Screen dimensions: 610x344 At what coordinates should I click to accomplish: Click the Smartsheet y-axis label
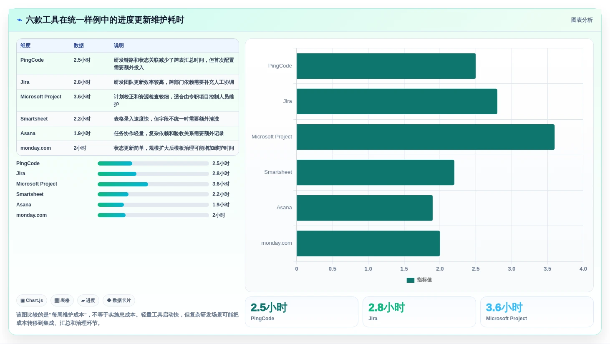pos(278,172)
